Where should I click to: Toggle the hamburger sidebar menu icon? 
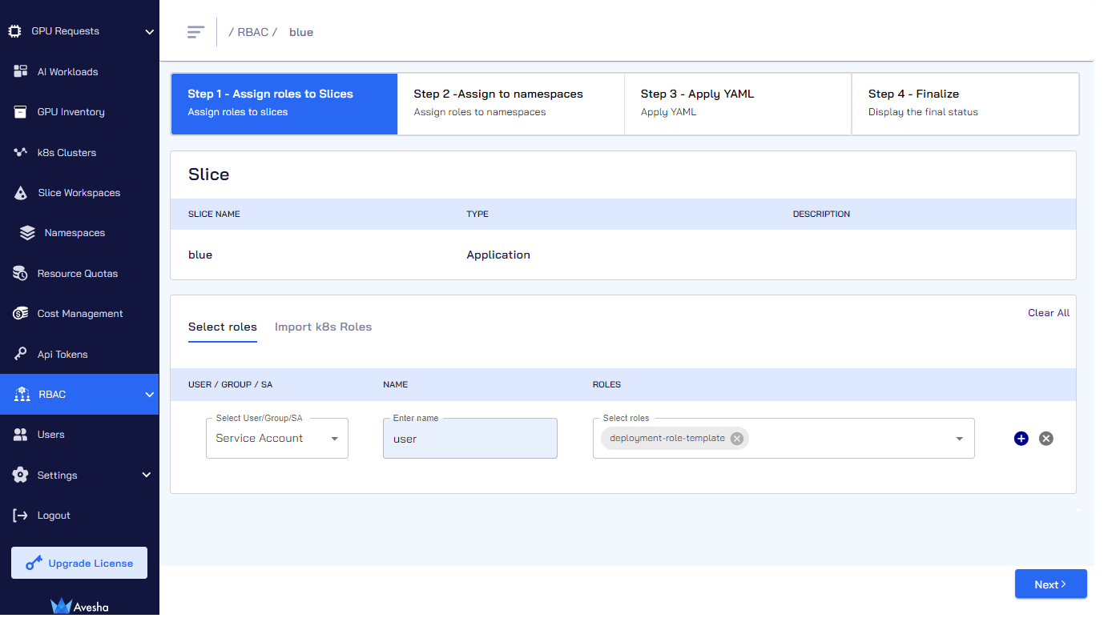pos(195,32)
